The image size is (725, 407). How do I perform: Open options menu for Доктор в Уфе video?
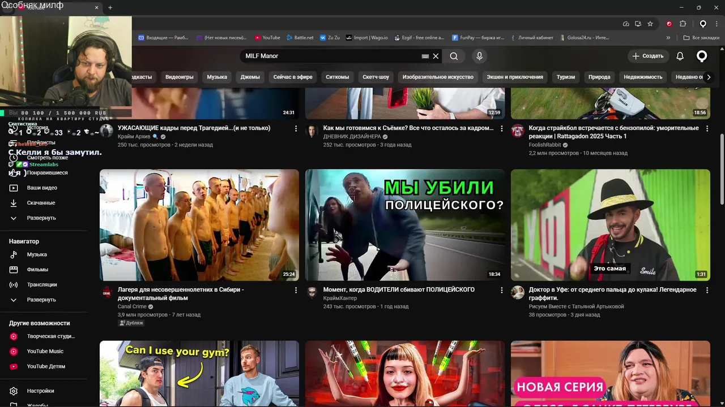tap(707, 290)
